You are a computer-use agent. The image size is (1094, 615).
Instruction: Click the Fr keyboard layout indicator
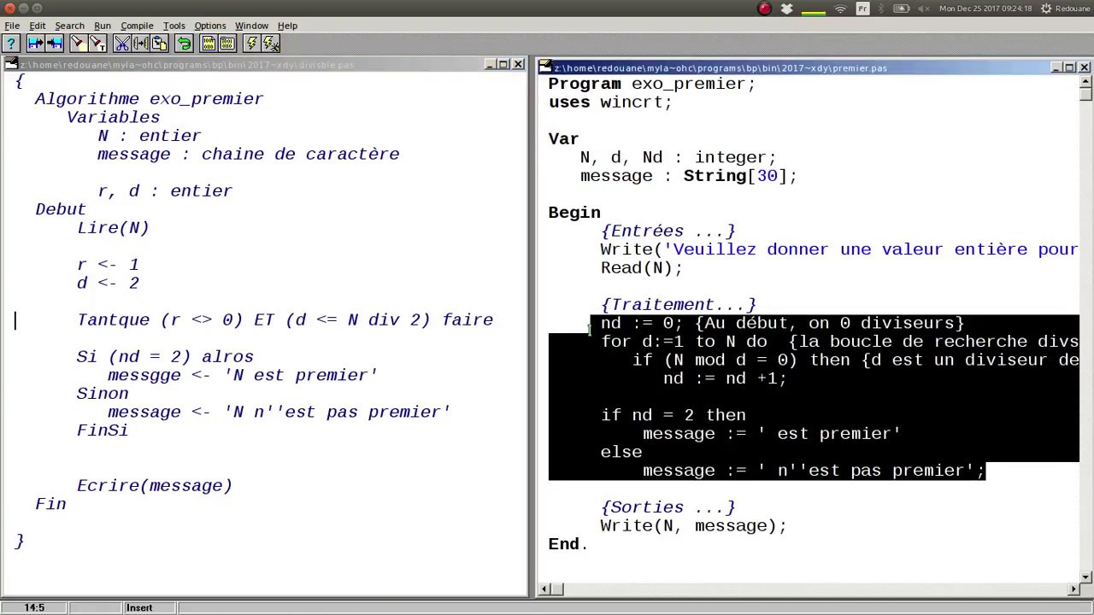tap(863, 9)
